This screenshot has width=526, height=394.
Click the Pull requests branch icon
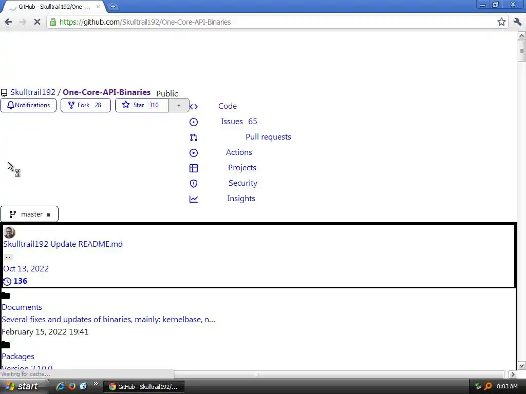click(194, 137)
